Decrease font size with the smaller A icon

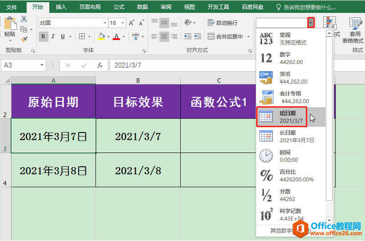(x=141, y=23)
